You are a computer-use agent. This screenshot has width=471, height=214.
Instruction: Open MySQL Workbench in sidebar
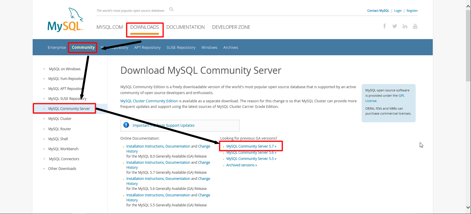tap(63, 149)
